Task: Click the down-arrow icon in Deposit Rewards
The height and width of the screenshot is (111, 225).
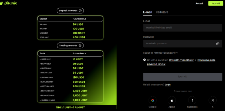Action: 80,11
